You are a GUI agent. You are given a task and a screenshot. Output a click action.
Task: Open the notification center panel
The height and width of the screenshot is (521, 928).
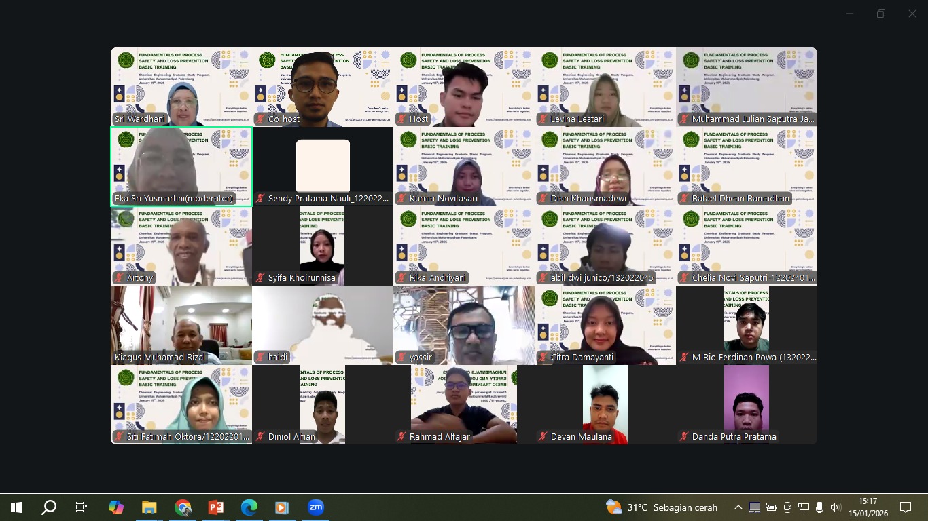click(906, 507)
